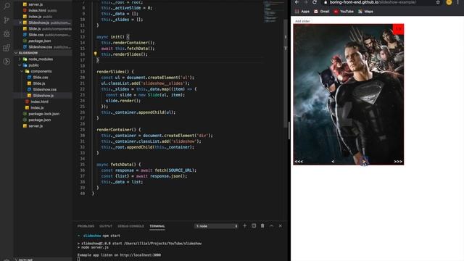The image size is (464, 261).
Task: Open package.json in open editors list
Action: pos(40,41)
